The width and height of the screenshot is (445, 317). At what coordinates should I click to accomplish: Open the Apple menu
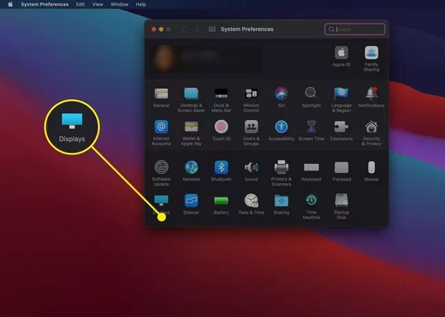point(10,4)
